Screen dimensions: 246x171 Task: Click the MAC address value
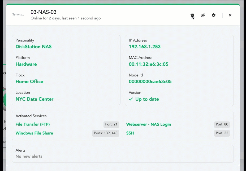[148, 64]
